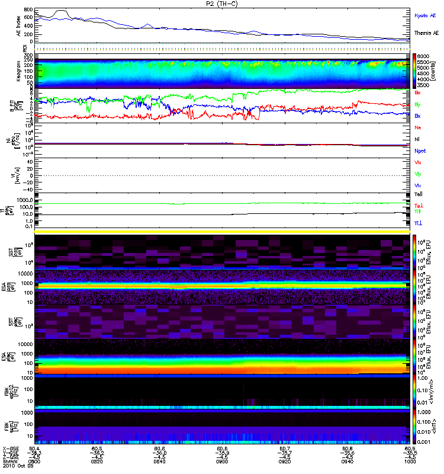444x474 pixels.
Task: Select the 1000 time axis label
Action: (410, 462)
